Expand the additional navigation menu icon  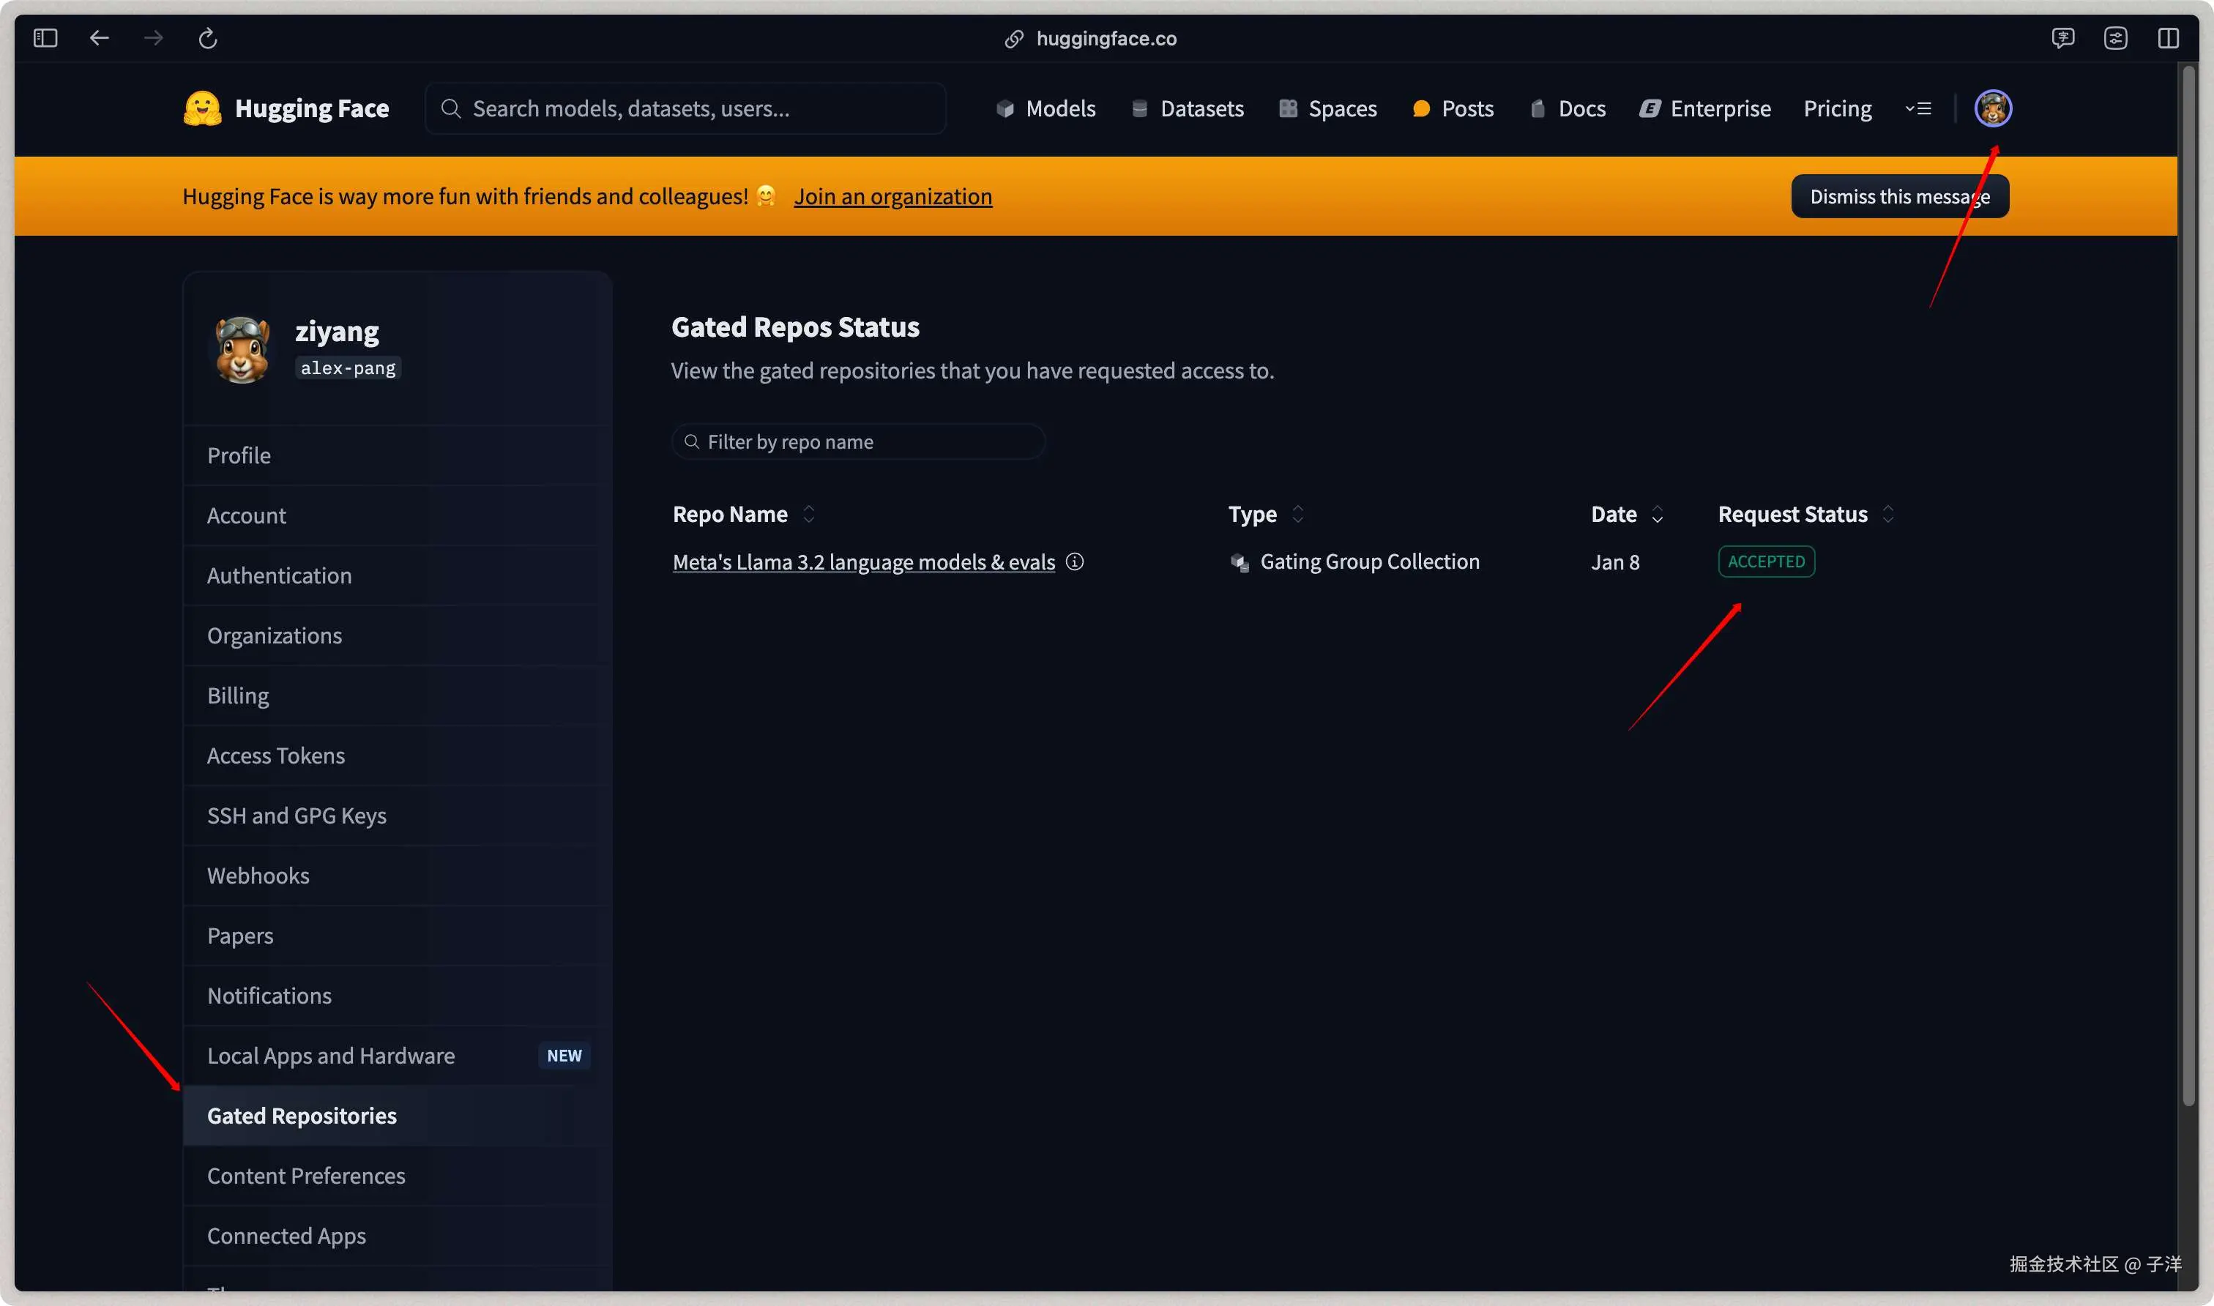pyautogui.click(x=1918, y=108)
